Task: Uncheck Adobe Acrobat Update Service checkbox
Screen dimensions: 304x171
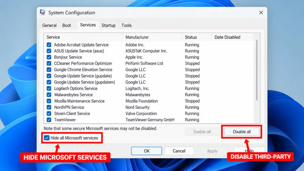Action: (x=49, y=45)
